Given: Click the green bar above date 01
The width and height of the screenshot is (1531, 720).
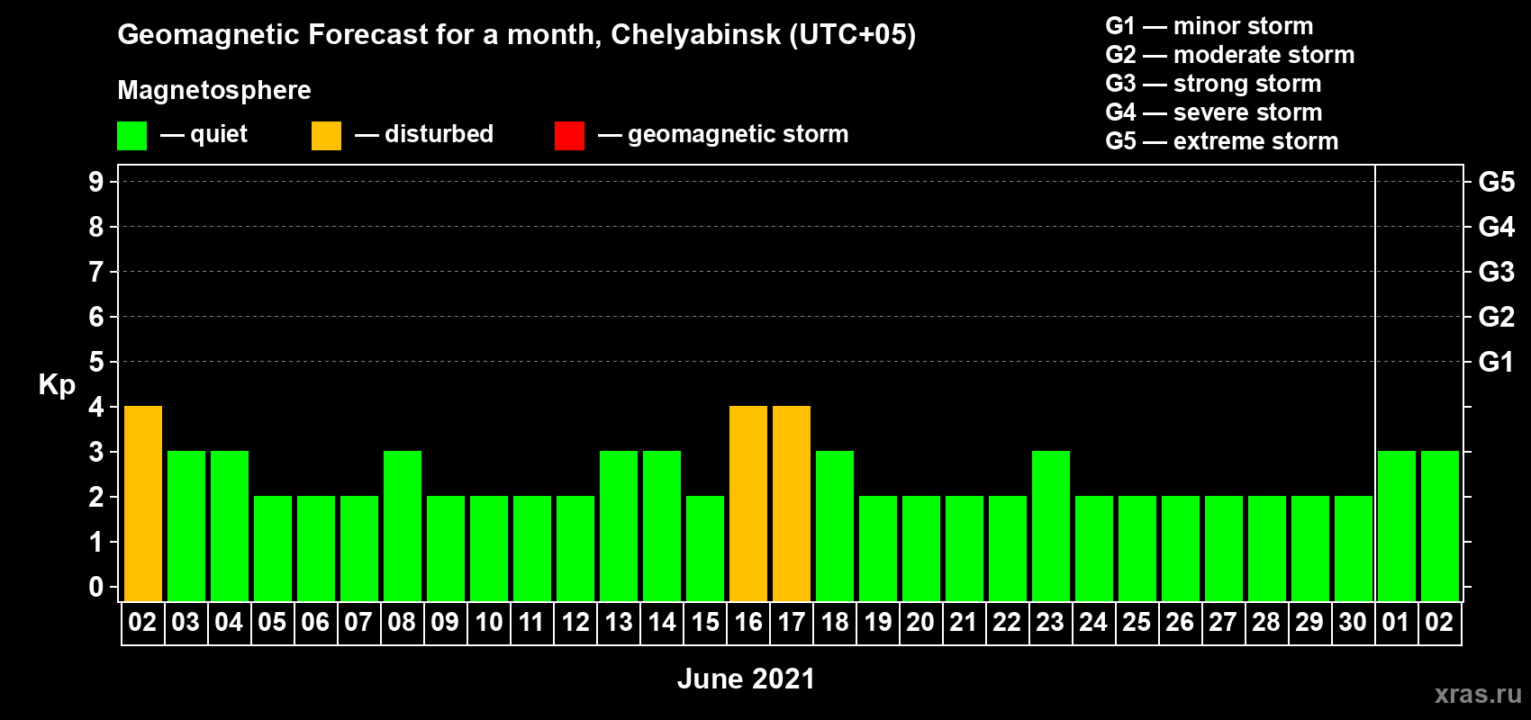Looking at the screenshot, I should (1397, 526).
